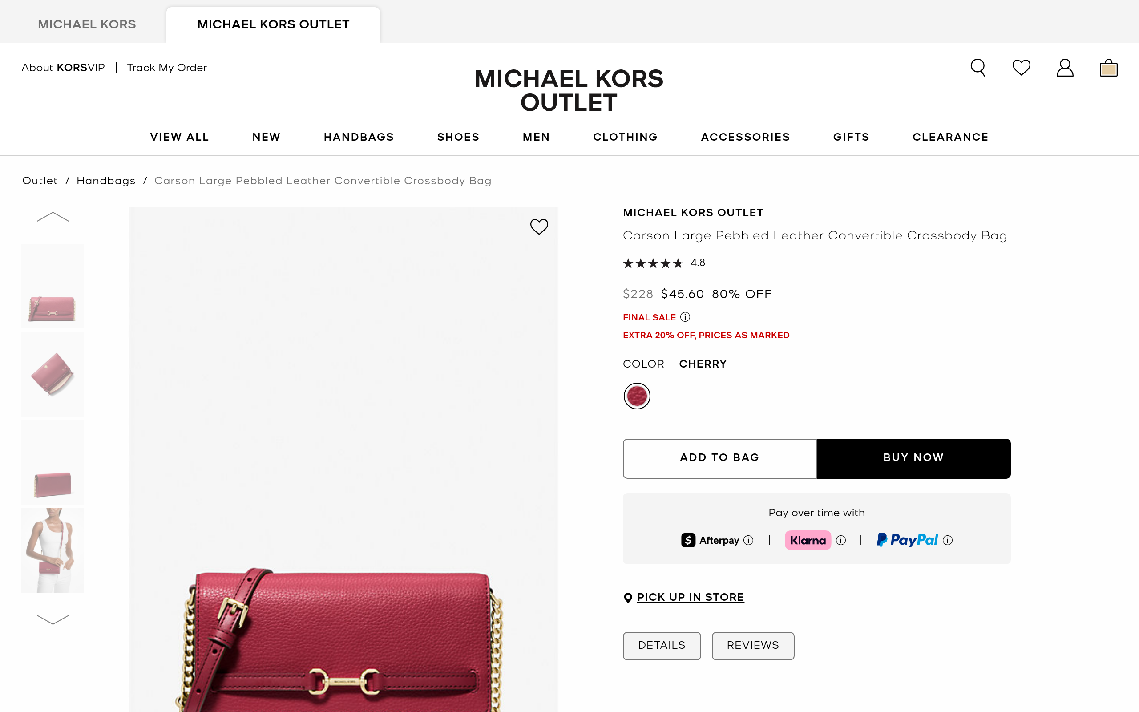Select the Cherry color swatch

(637, 396)
